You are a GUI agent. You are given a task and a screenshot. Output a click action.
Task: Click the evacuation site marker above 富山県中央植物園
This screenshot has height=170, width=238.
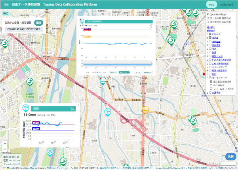30,82
